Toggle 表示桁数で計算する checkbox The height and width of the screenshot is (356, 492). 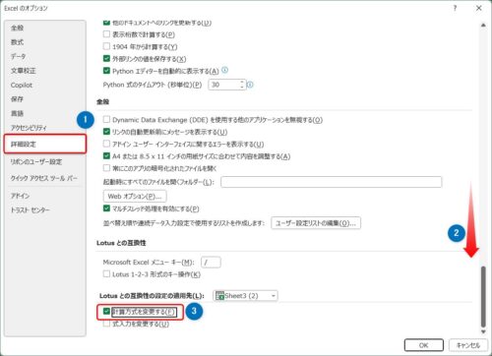[106, 34]
